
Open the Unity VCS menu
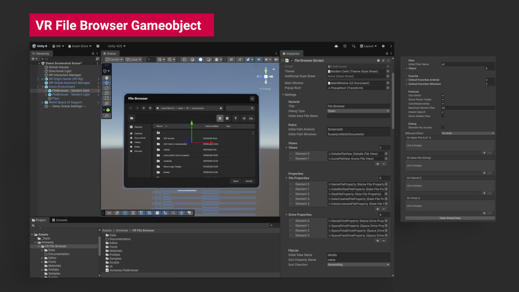pyautogui.click(x=117, y=46)
